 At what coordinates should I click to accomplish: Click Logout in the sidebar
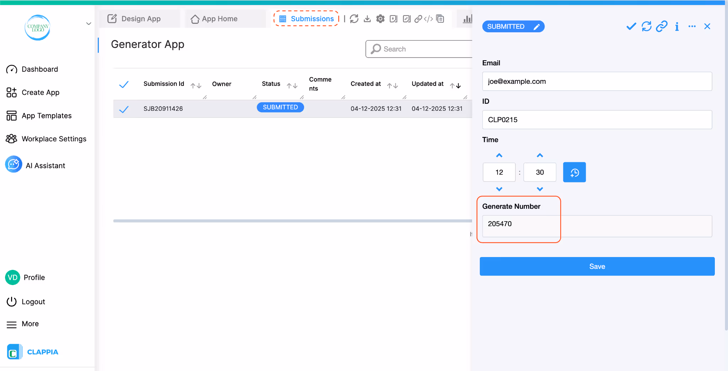(26, 302)
